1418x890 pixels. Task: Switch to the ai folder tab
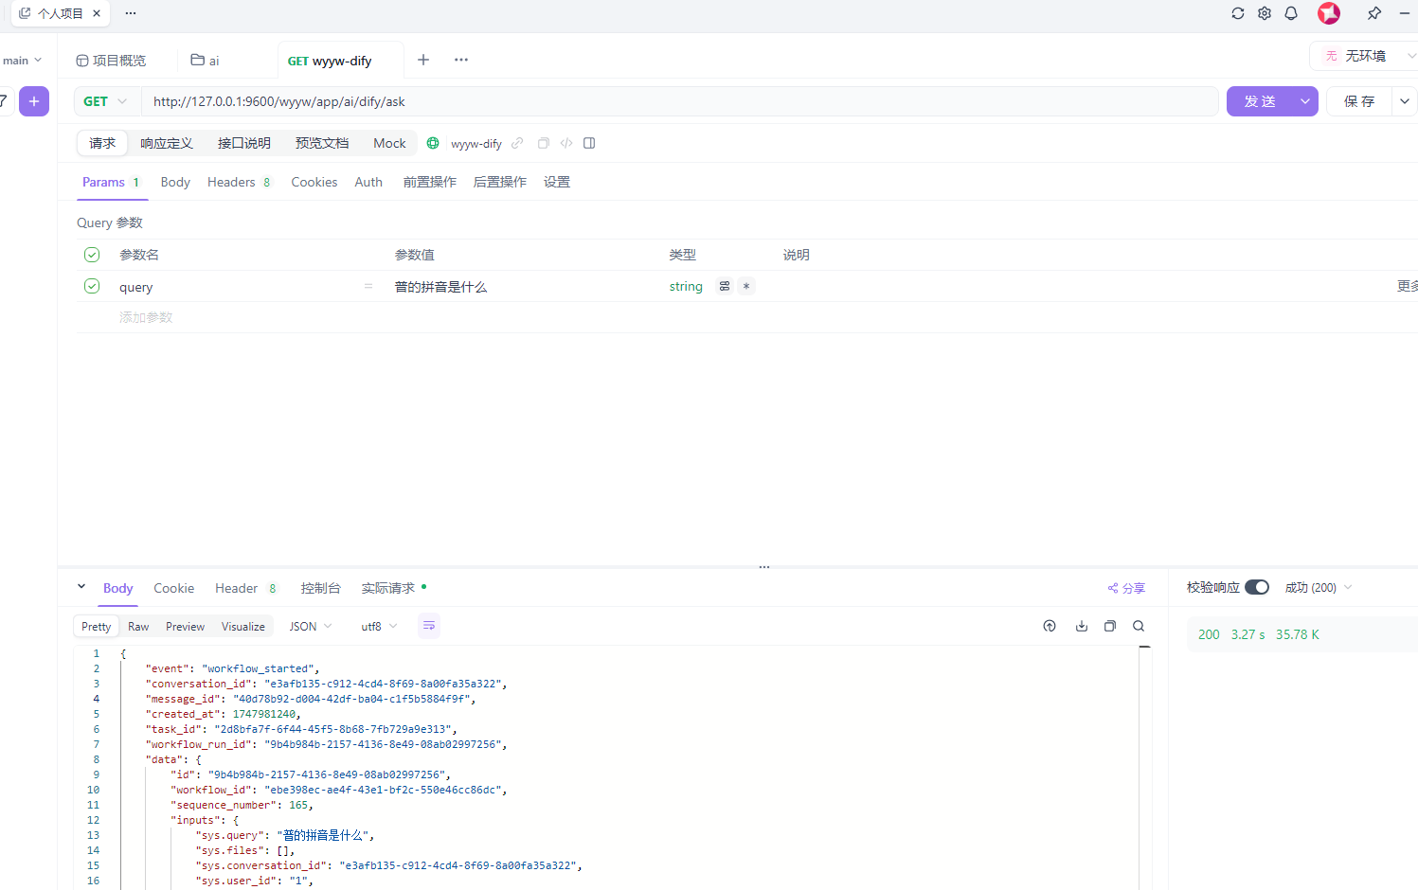[x=206, y=61]
